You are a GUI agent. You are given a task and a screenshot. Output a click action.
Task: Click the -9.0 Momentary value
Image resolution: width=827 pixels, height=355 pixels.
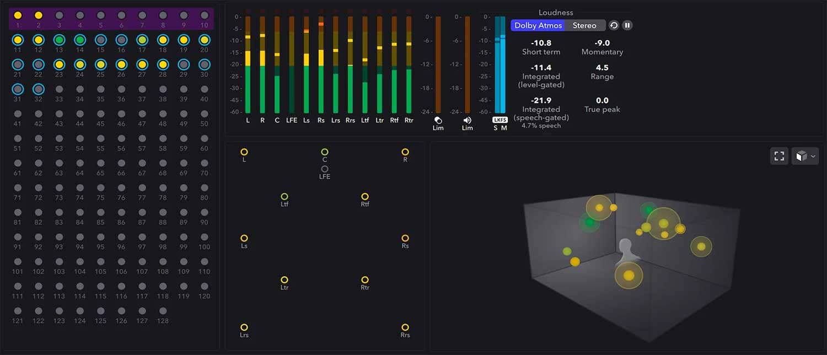tap(602, 43)
